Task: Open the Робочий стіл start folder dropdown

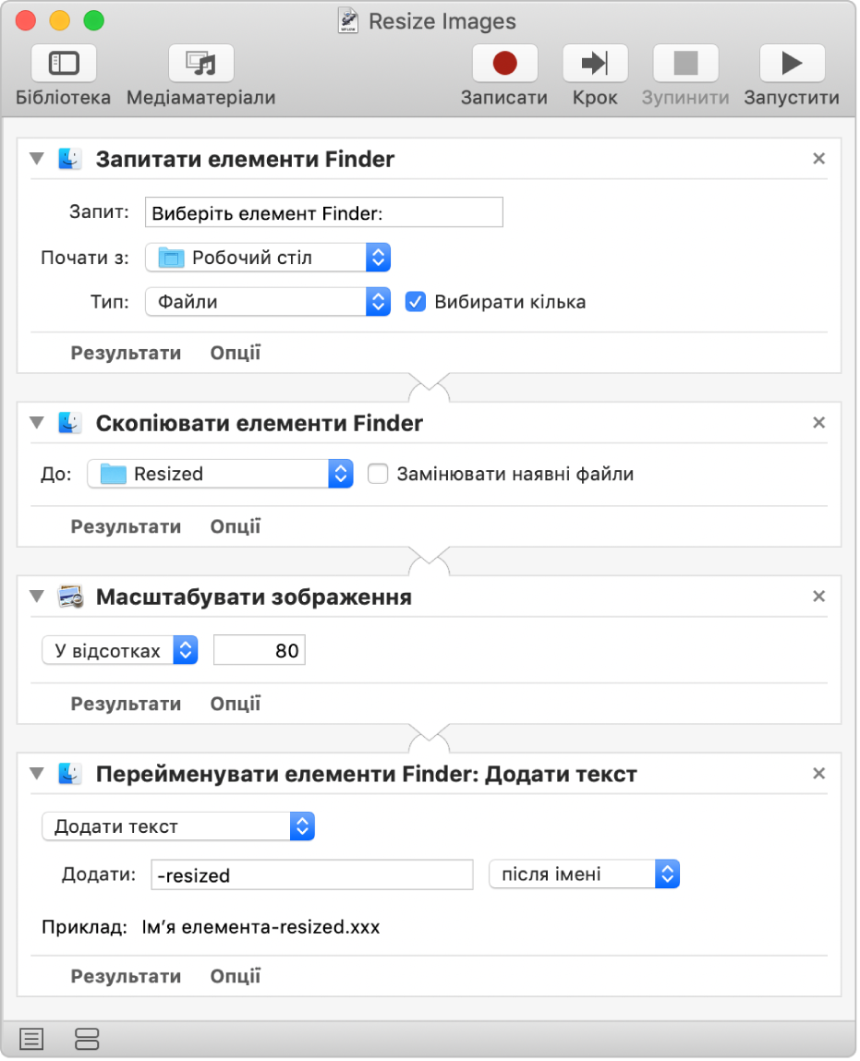Action: point(268,258)
